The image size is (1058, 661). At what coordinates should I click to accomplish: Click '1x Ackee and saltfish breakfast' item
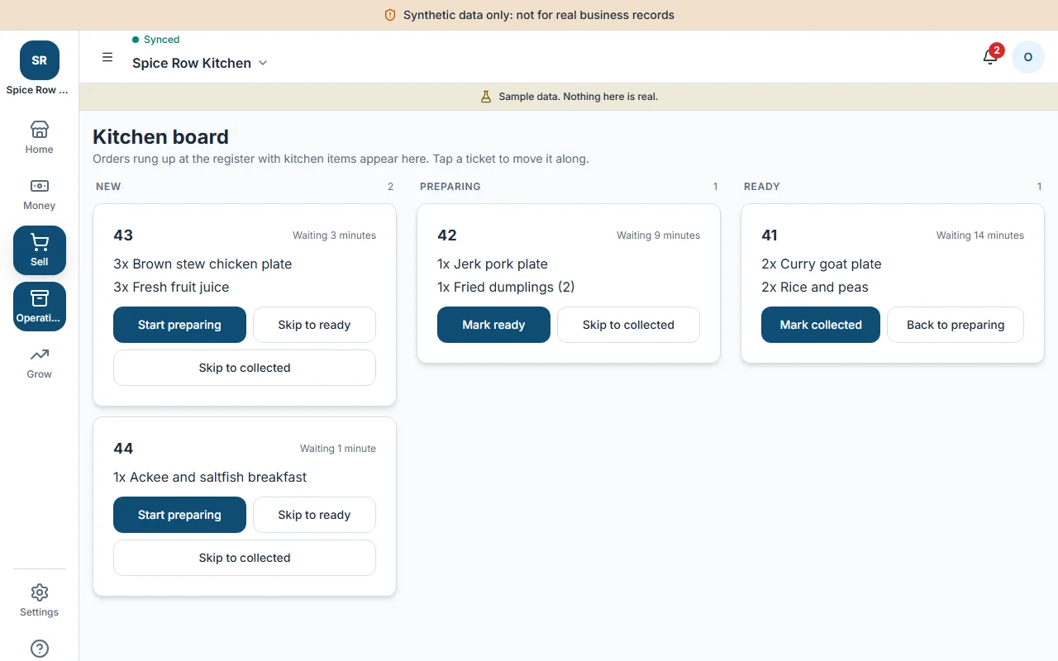tap(210, 478)
